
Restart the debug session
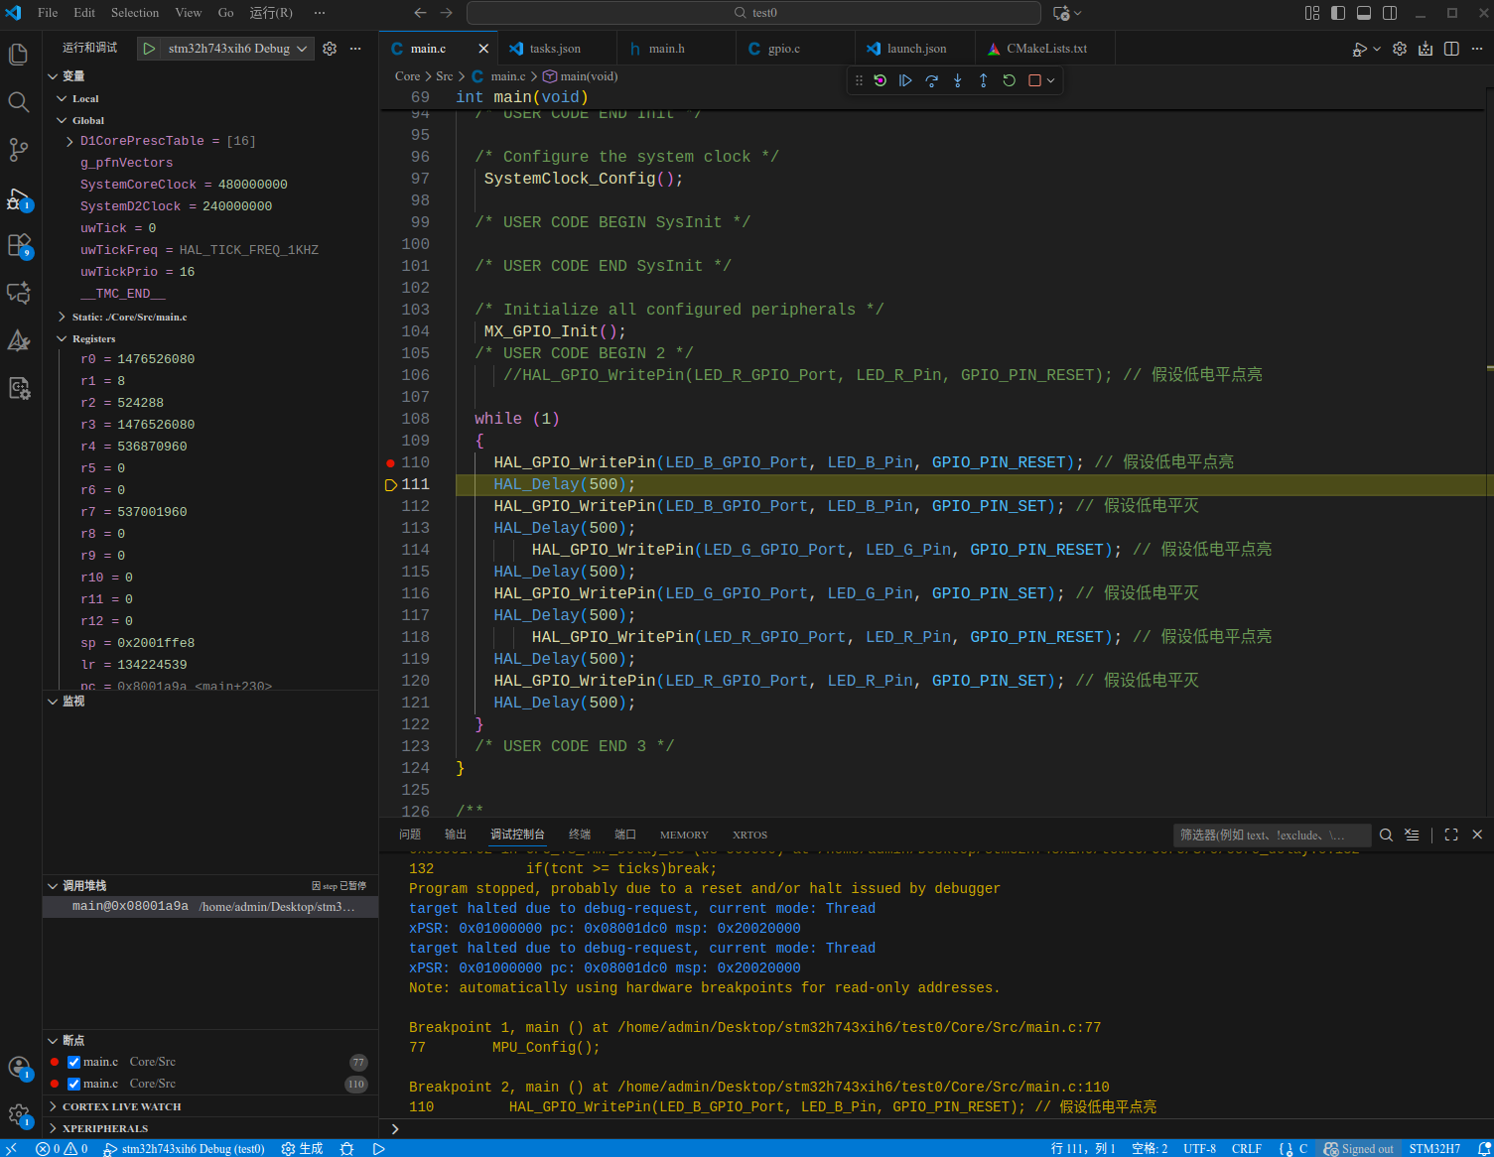[1009, 80]
